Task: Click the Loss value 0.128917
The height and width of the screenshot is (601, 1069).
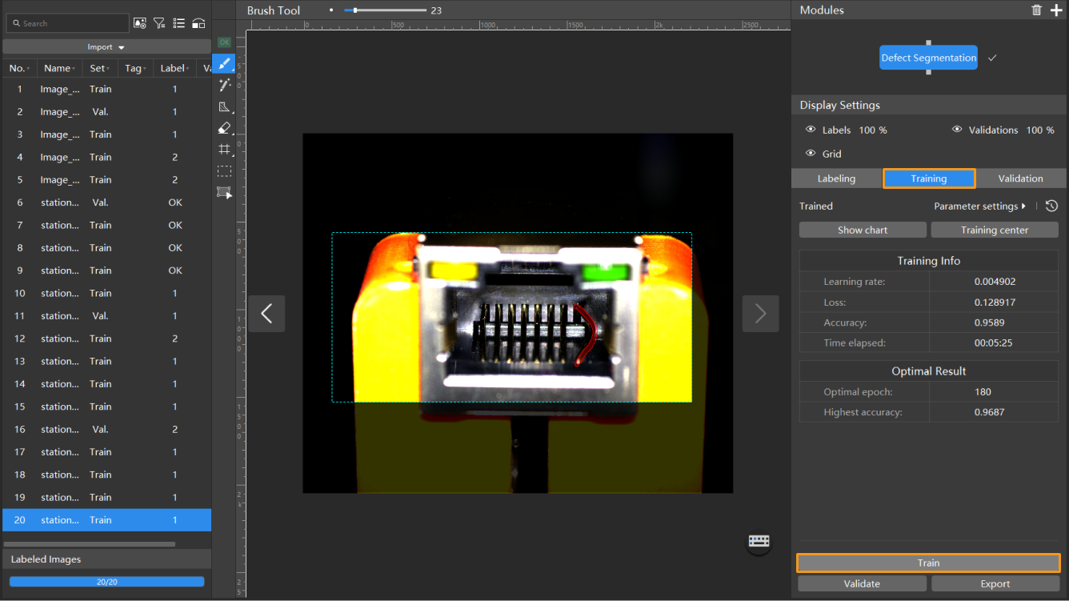Action: [x=995, y=303]
